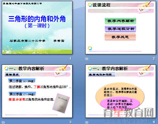Viewport: 158px width, 124px height.
Task: Click the purple 教学过程分析 button on slide 2
Action: point(120,29)
